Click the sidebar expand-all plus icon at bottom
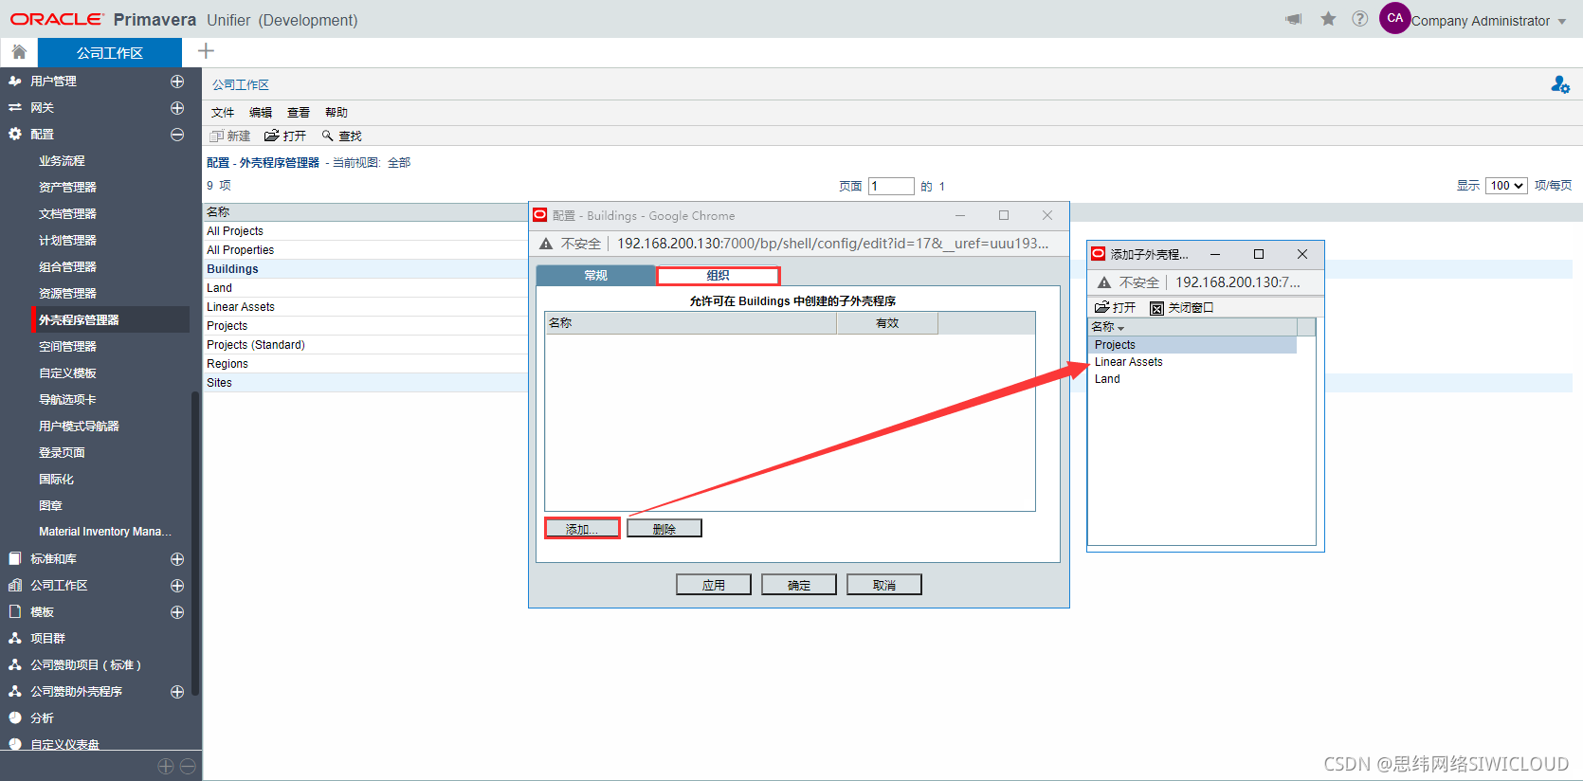Image resolution: width=1583 pixels, height=781 pixels. pyautogui.click(x=166, y=766)
